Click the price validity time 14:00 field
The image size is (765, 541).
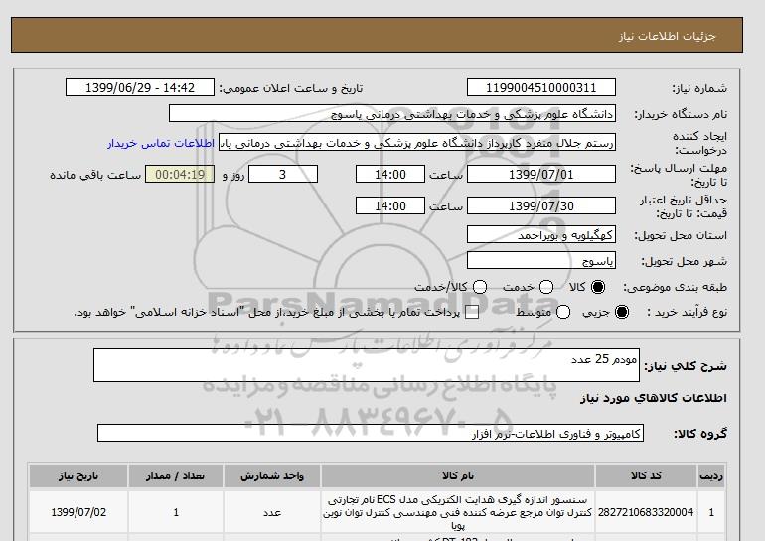[390, 206]
